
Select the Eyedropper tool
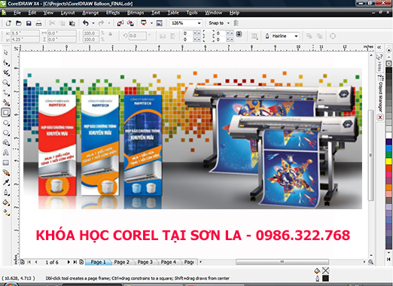[6, 183]
